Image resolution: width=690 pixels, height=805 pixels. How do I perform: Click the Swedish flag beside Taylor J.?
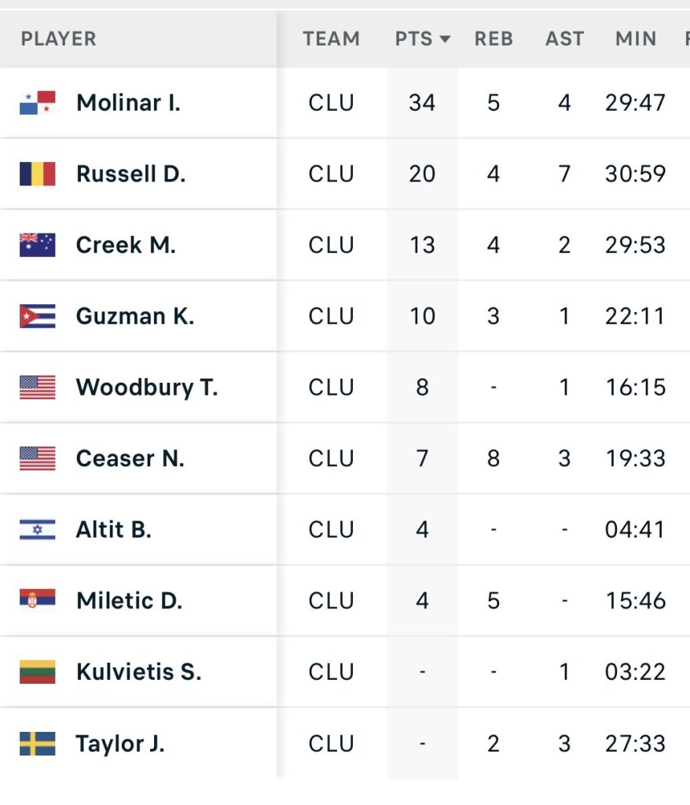(x=38, y=744)
